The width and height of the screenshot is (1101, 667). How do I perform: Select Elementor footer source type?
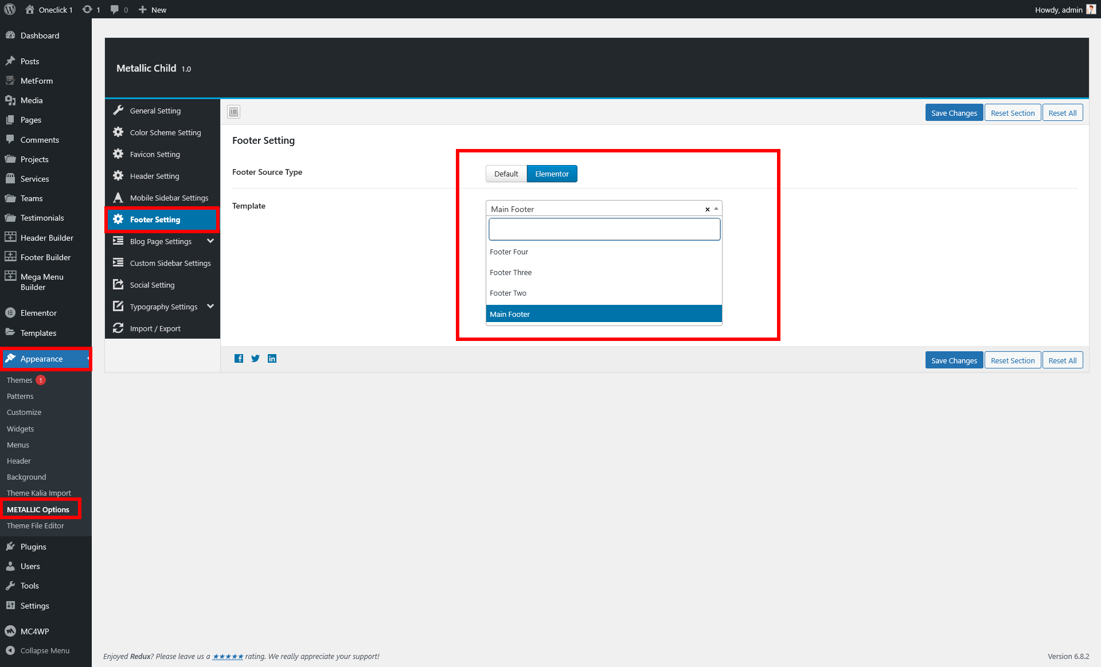pyautogui.click(x=552, y=174)
